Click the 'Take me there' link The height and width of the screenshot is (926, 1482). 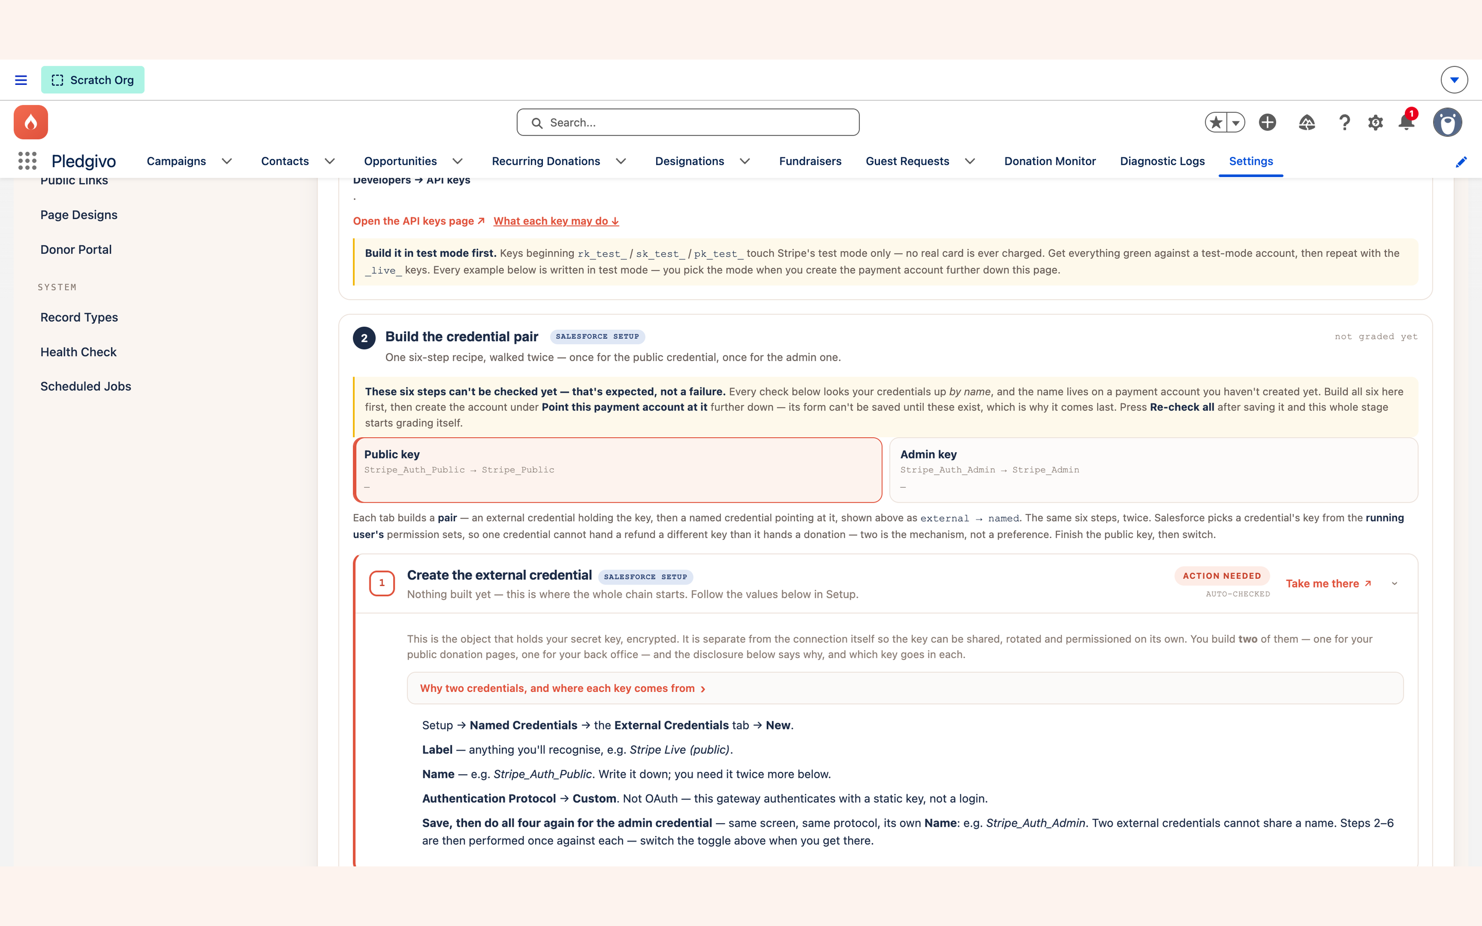1328,584
